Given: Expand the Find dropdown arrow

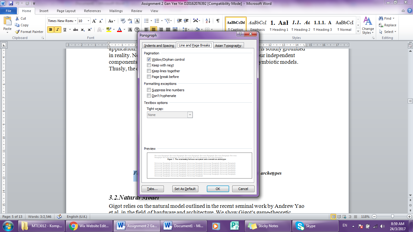Looking at the screenshot, I should [x=393, y=18].
